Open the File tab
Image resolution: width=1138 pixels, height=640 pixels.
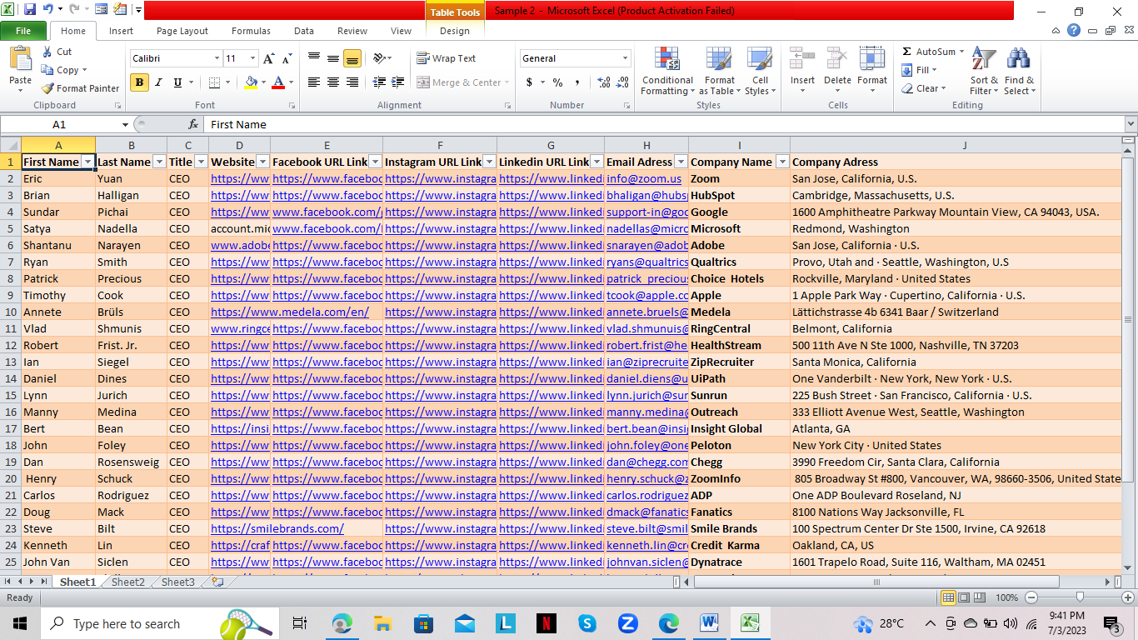(23, 31)
